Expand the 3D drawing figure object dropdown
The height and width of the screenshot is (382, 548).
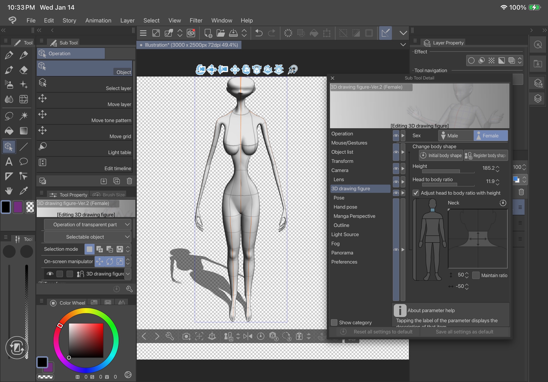coord(128,274)
